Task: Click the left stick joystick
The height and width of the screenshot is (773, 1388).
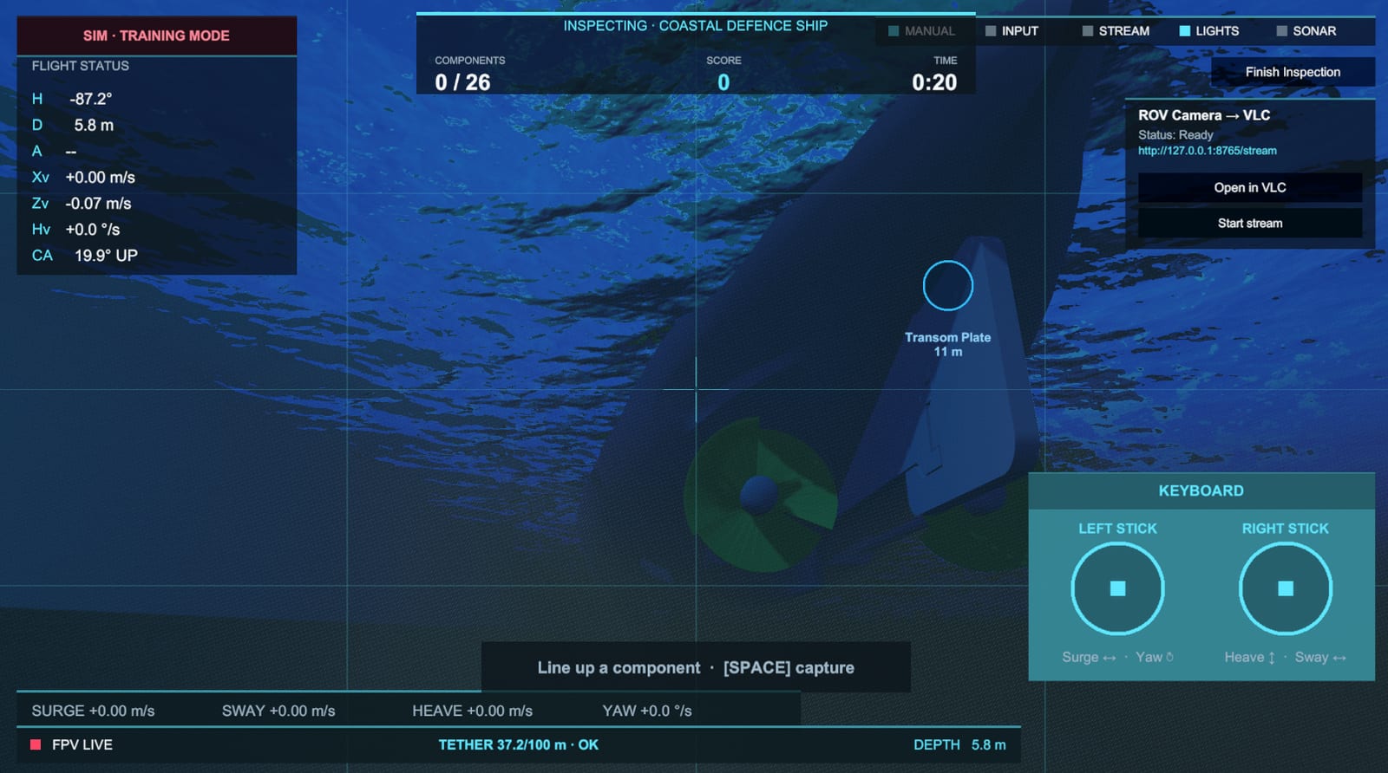Action: tap(1117, 588)
